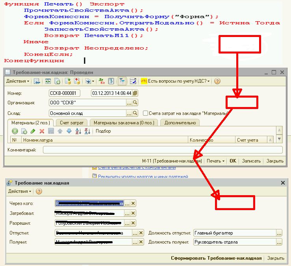This screenshot has width=291, height=266.
Task: Toggle the show/hide accounts toolbar icon
Action: [x=122, y=81]
